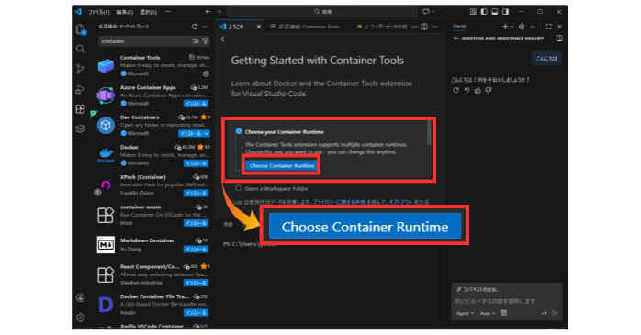Image resolution: width=641 pixels, height=335 pixels.
Task: Open the 選択(S) menu
Action: click(148, 12)
